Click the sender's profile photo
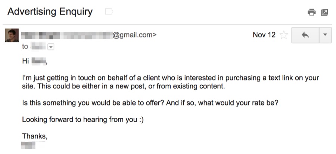The width and height of the screenshot is (336, 154). tap(12, 35)
